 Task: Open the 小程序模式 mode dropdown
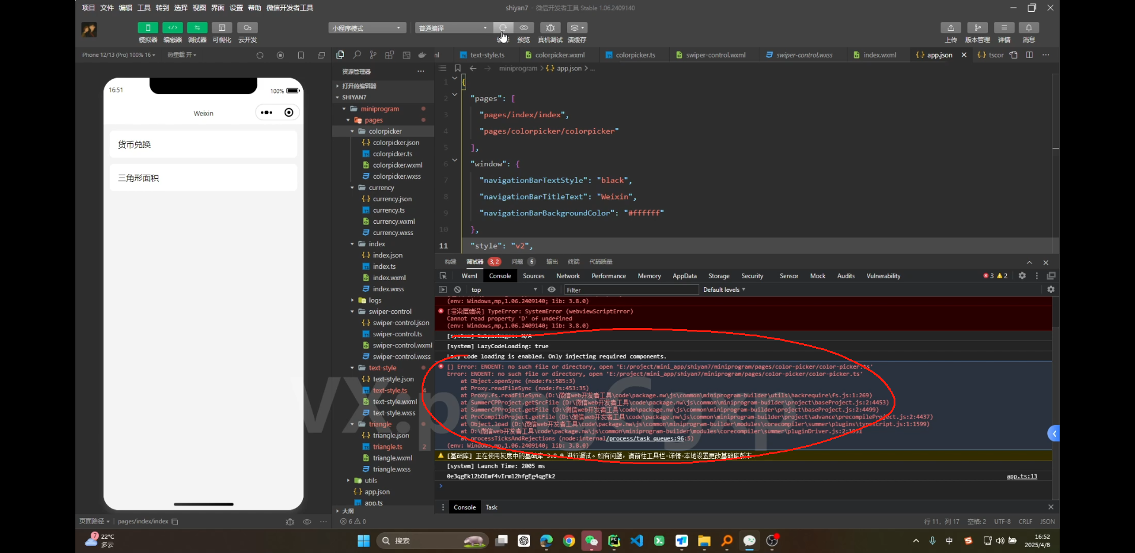click(x=367, y=28)
